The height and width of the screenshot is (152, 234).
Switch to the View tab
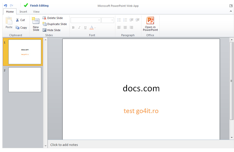tap(36, 12)
